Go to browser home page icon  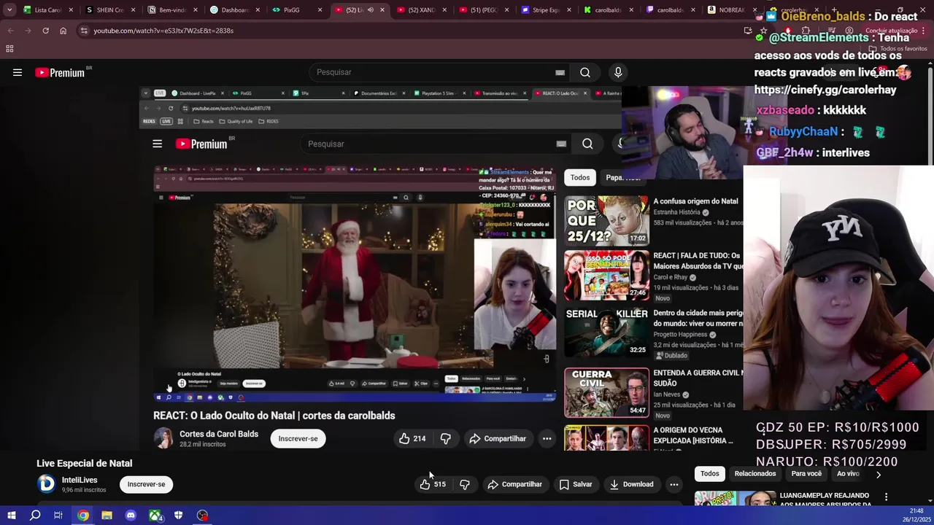pos(63,31)
